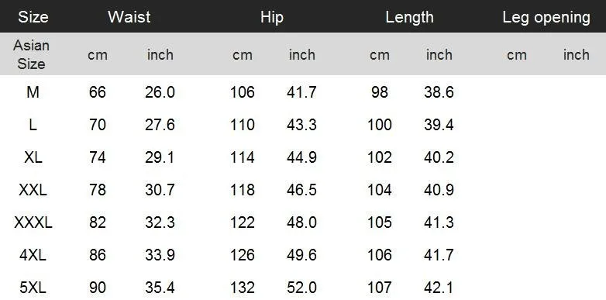
Task: Click length value 102 cm
Action: (380, 157)
